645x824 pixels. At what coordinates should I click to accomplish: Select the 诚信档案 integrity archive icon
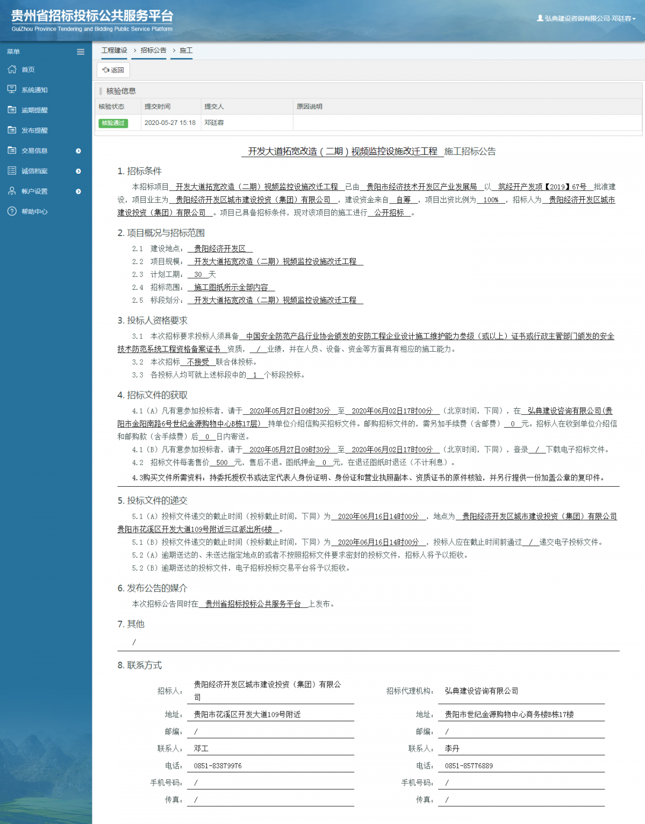11,171
